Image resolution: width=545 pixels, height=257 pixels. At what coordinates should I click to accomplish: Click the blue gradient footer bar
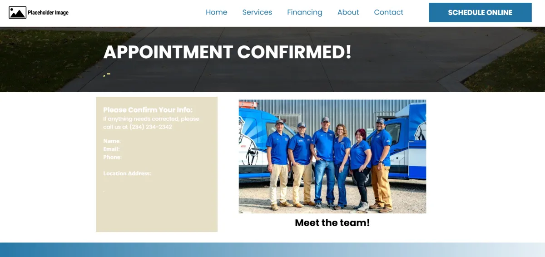pos(272,250)
